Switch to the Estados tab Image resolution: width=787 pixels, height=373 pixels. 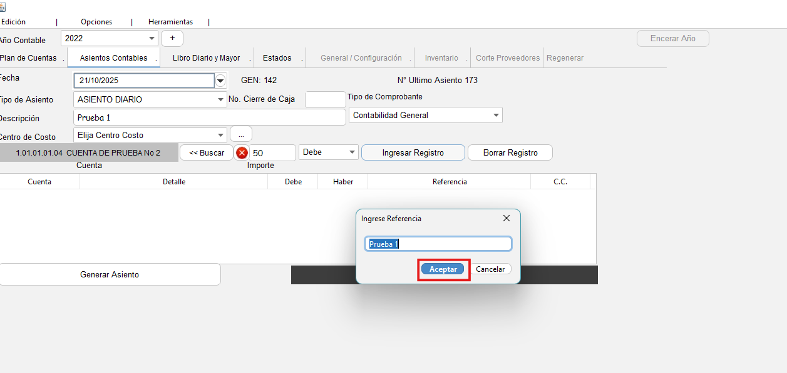coord(277,58)
